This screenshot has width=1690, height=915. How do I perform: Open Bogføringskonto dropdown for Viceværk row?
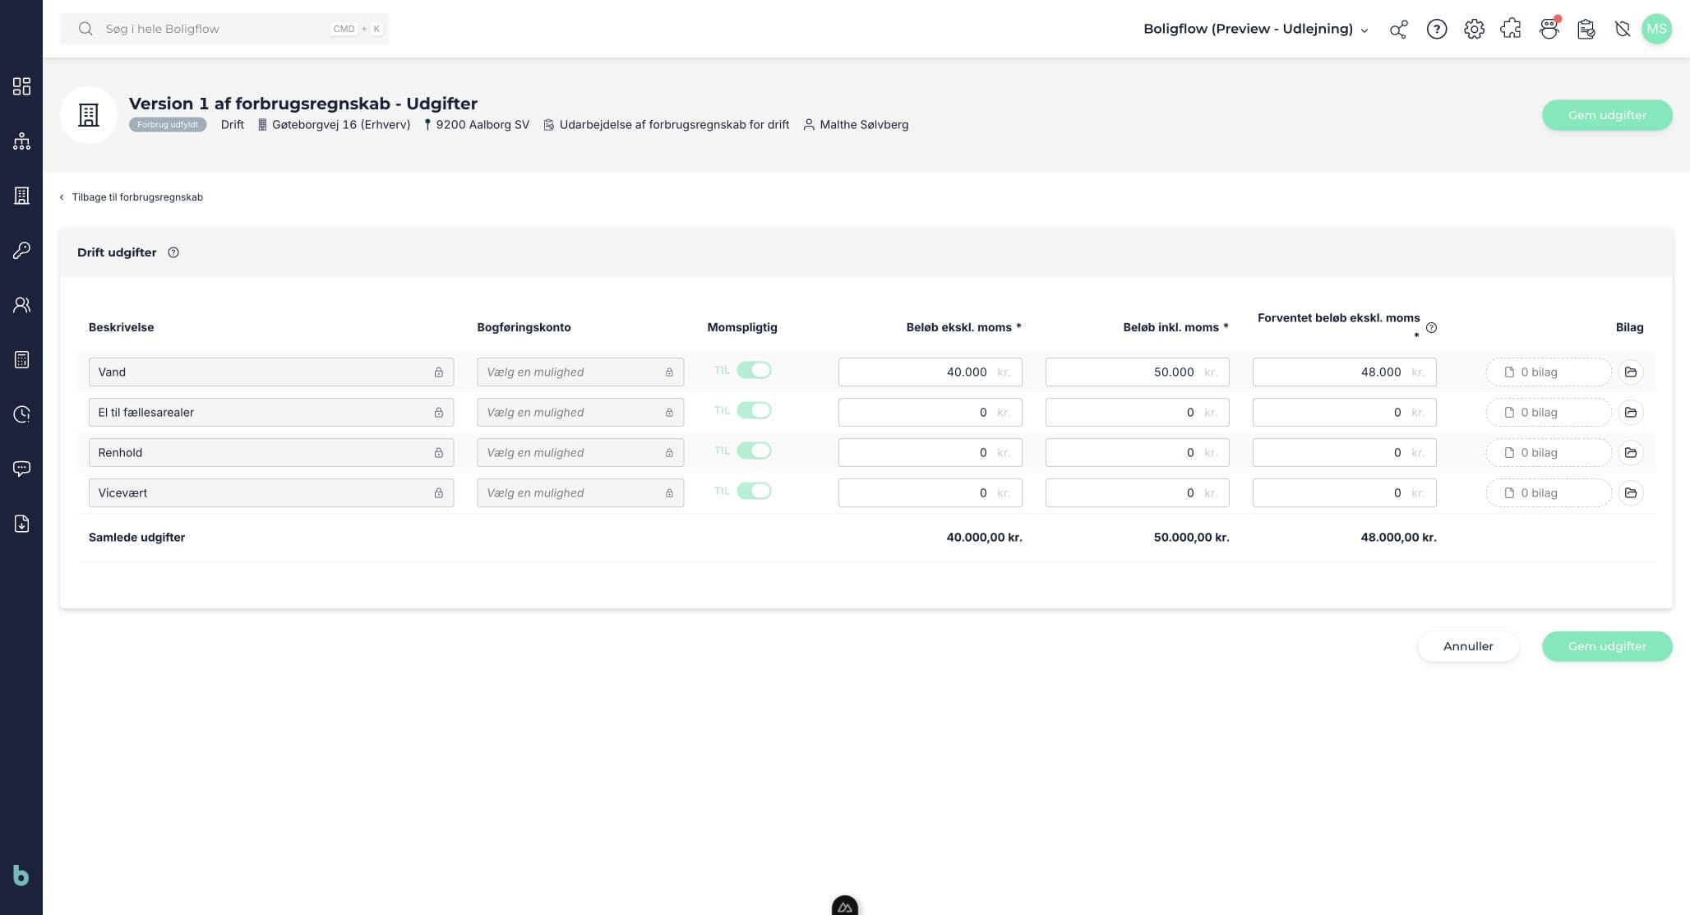[580, 492]
